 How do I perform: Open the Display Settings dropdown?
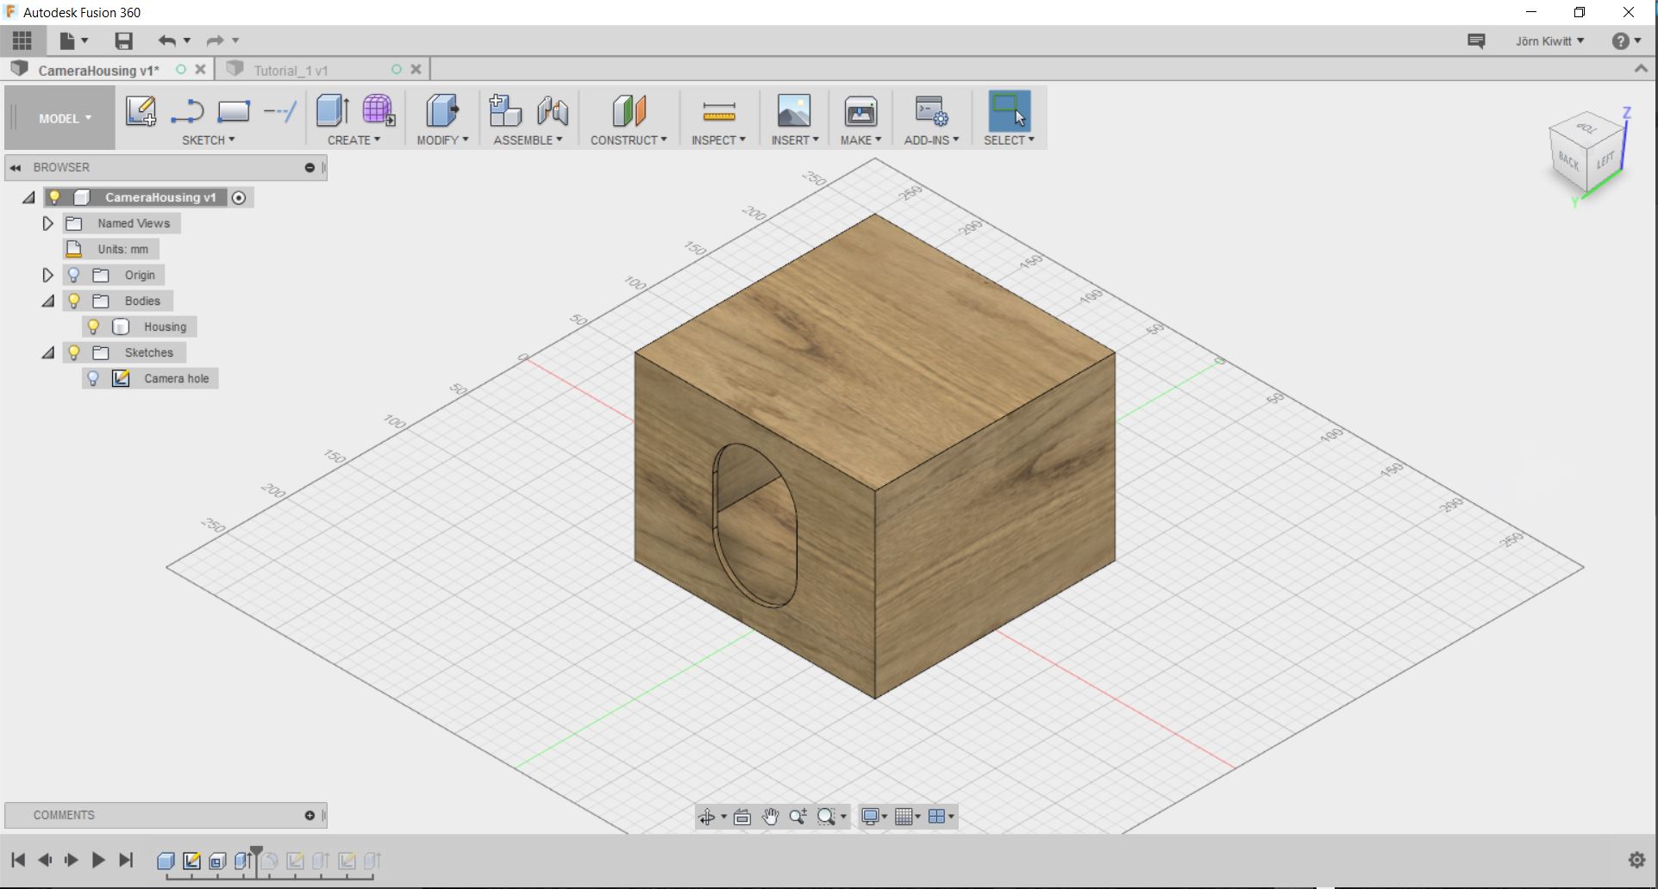click(x=874, y=817)
